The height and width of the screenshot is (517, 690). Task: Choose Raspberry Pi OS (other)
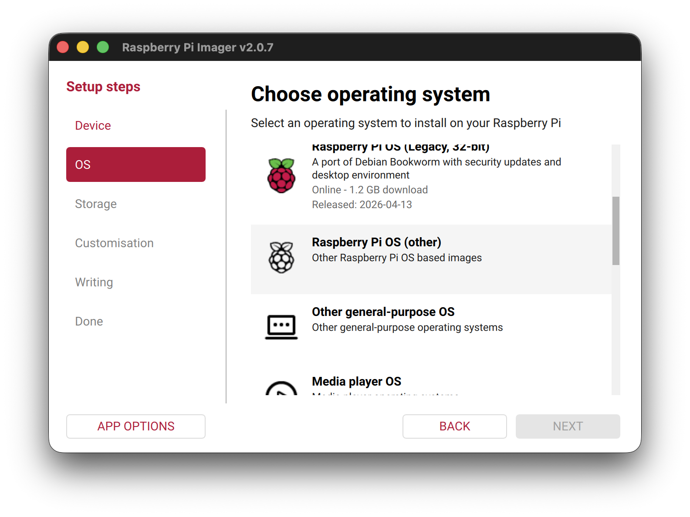tap(431, 259)
